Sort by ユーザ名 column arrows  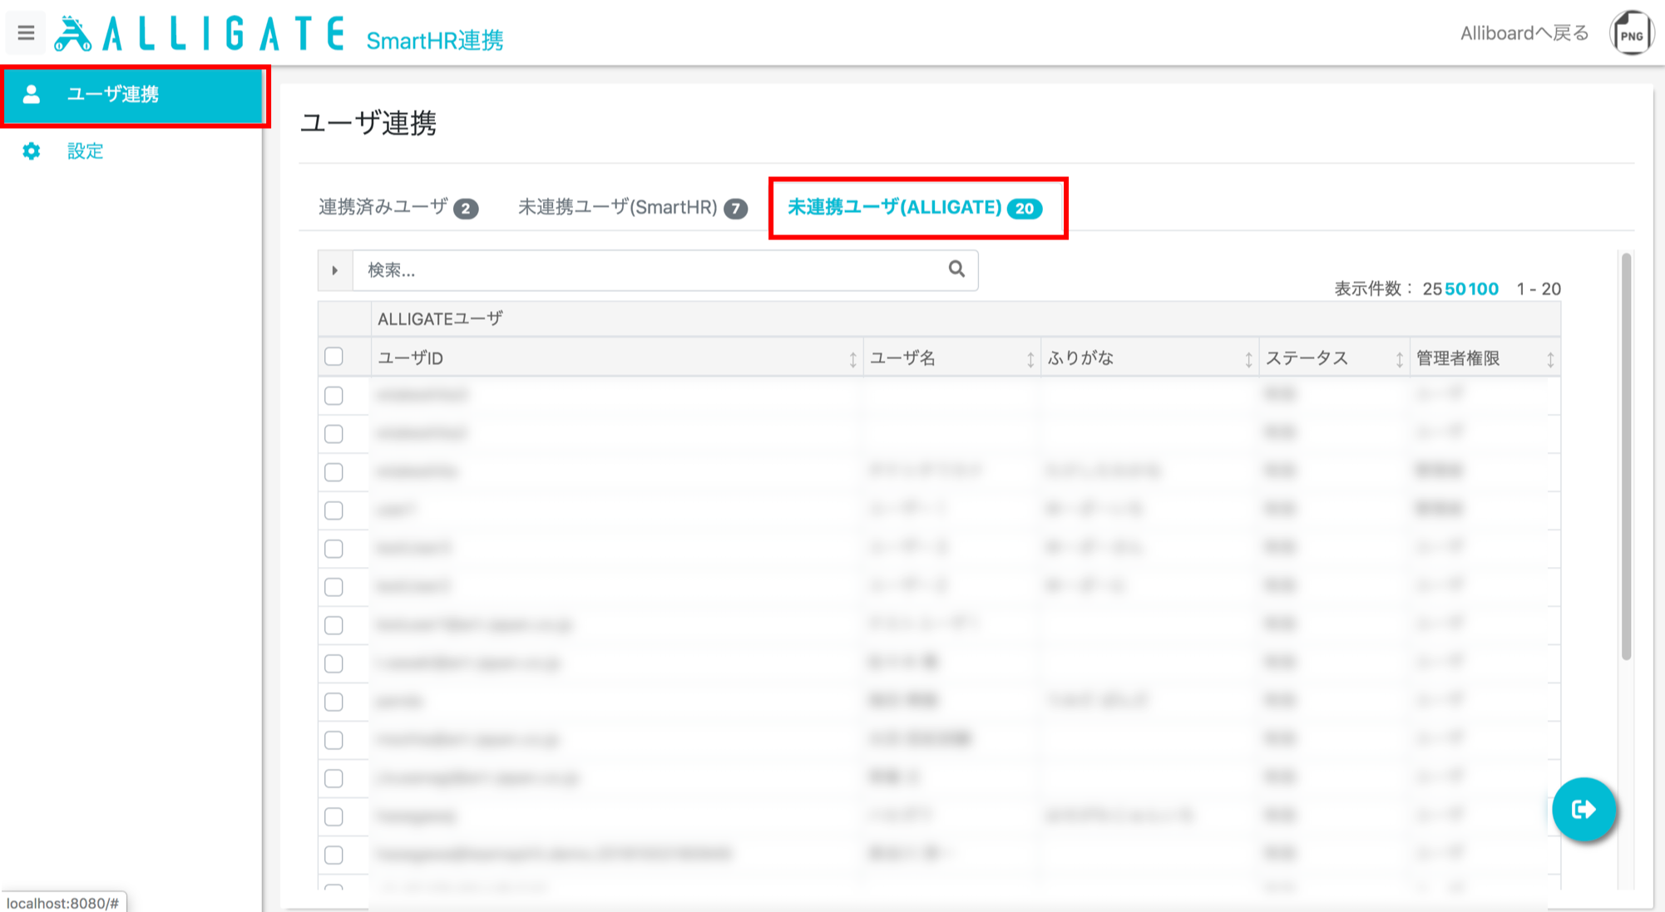coord(1030,359)
